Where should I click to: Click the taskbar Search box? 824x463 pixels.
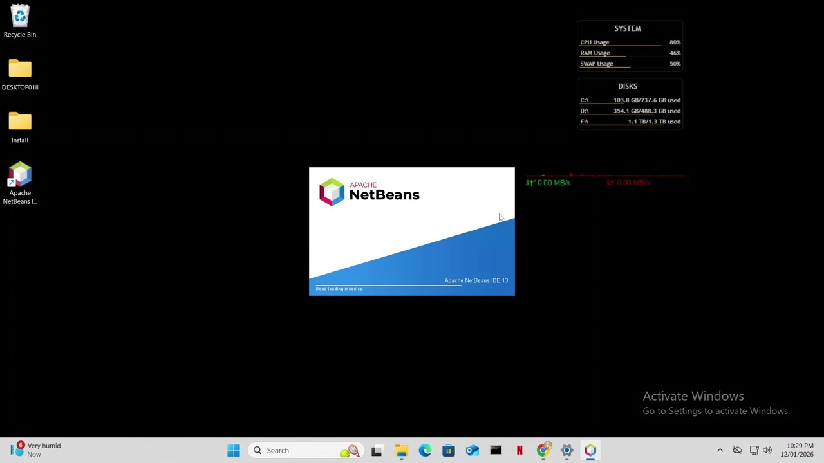pos(304,450)
